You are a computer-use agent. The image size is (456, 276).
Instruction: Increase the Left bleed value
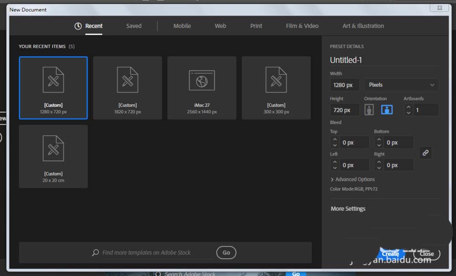tap(335, 162)
